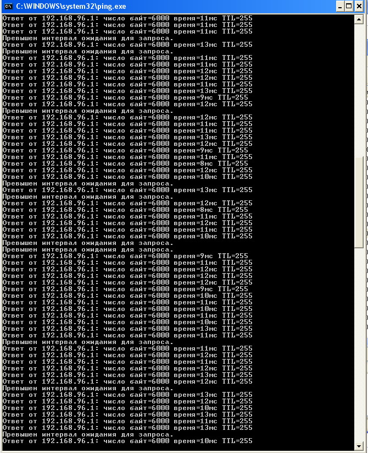
Task: Click the topmost visible ping reply line
Action: click(127, 18)
